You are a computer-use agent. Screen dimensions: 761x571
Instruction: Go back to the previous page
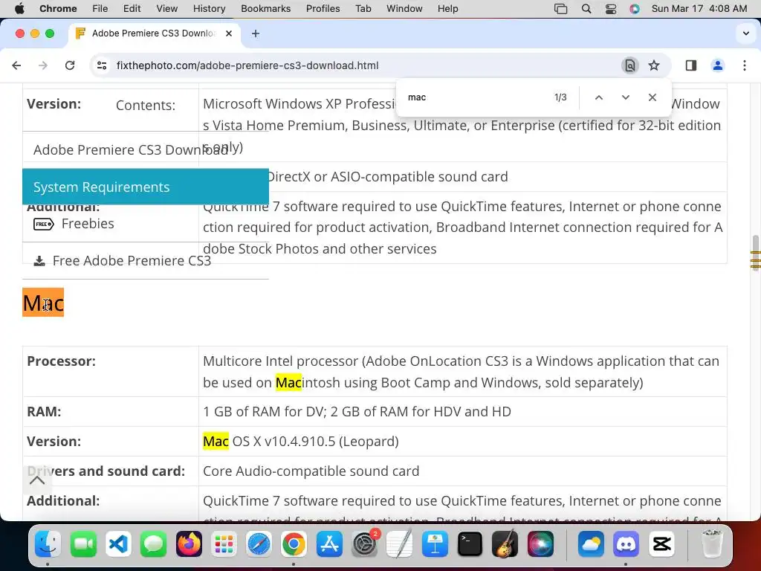click(x=16, y=65)
